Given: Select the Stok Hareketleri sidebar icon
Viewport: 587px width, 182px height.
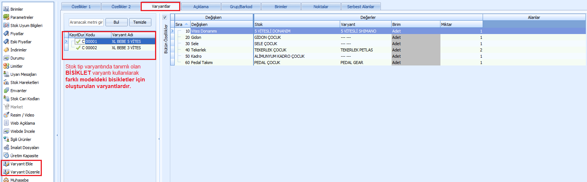Looking at the screenshot, I should (x=6, y=82).
